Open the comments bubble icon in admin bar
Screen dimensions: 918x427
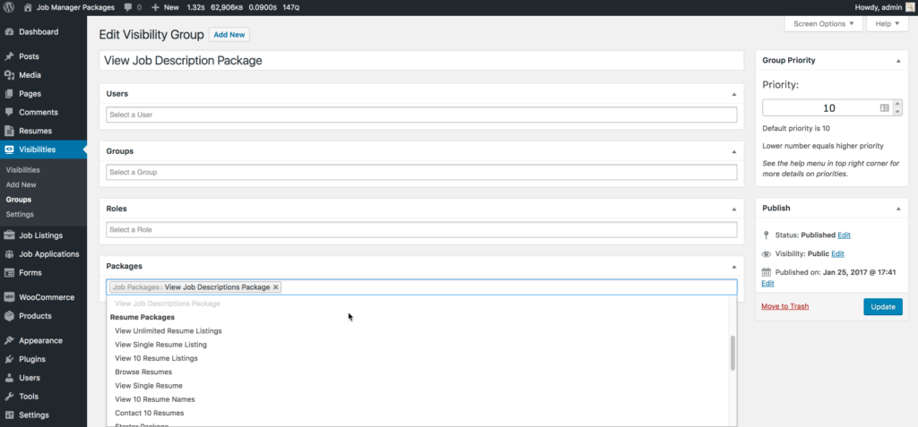tap(128, 7)
